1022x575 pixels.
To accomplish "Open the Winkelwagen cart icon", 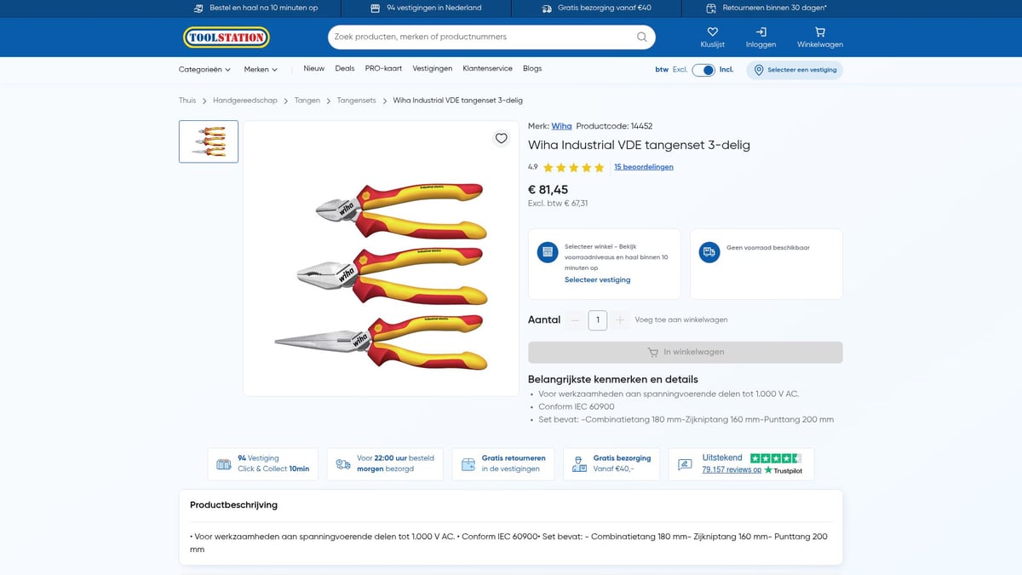I will (819, 32).
